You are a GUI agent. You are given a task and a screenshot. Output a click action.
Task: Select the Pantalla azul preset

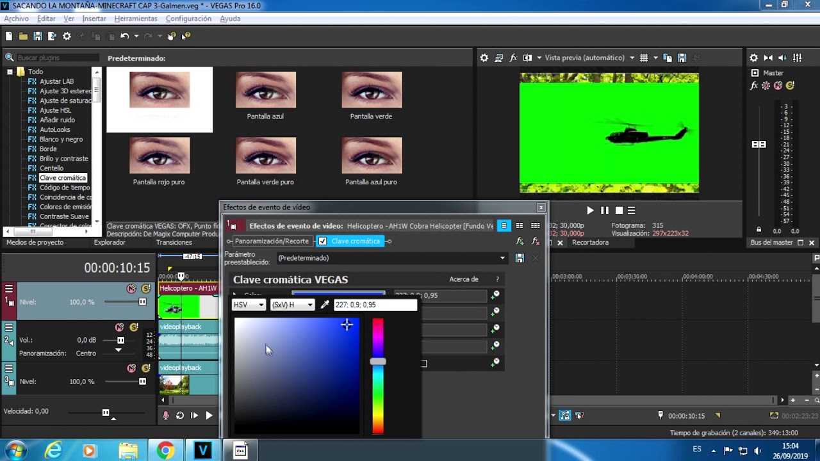(x=265, y=95)
